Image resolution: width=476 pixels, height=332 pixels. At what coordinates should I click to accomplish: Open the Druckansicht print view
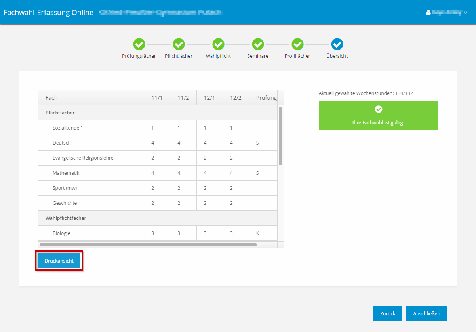[x=59, y=261]
